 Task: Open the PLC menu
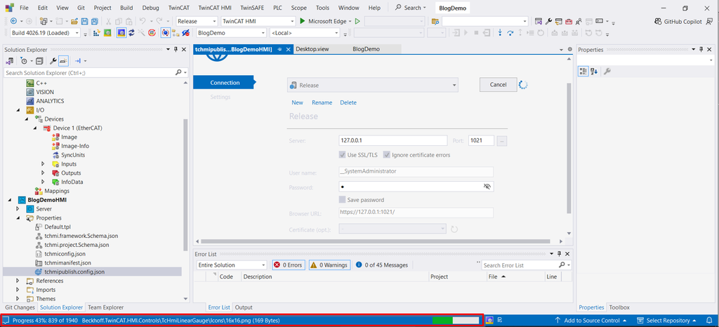[x=277, y=8]
